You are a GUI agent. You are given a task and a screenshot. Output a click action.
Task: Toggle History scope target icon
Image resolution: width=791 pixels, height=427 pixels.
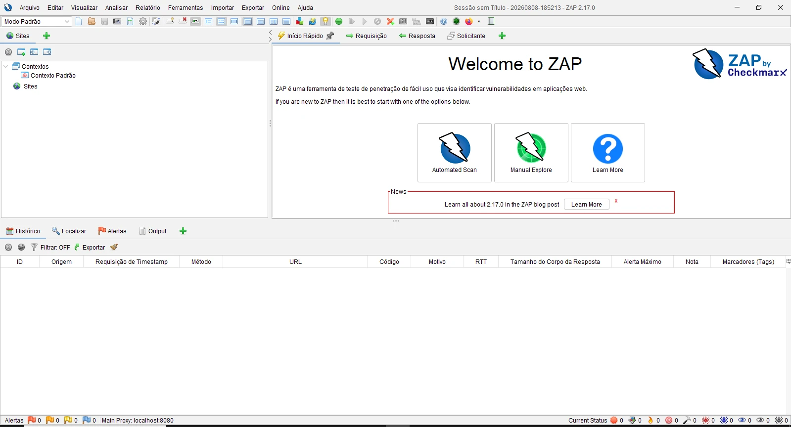coord(8,247)
